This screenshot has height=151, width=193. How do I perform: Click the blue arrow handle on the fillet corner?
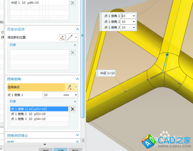[x=167, y=54]
